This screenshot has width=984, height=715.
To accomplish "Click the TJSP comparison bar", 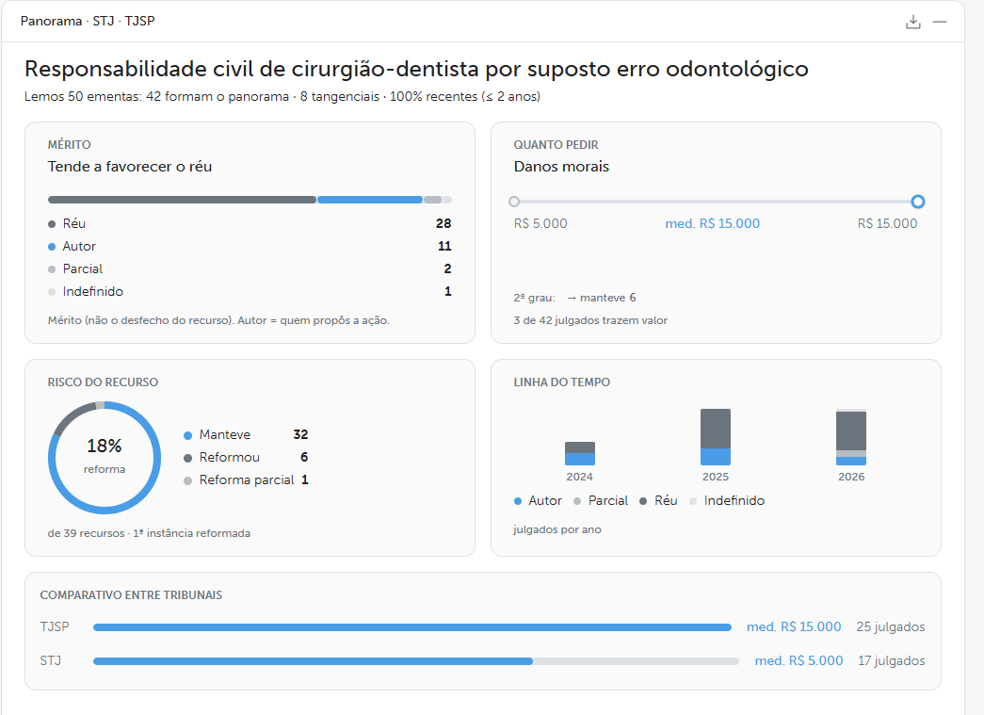I will 412,627.
